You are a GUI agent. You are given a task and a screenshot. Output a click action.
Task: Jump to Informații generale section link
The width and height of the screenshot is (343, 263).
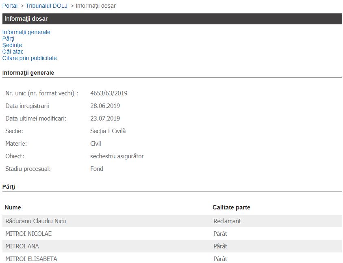26,32
